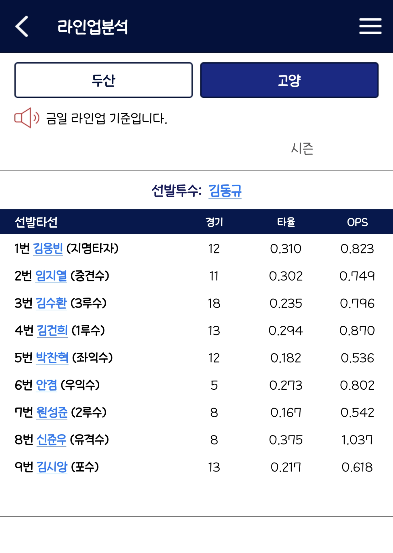Select the 고양 team tab
The width and height of the screenshot is (393, 553).
coord(289,80)
